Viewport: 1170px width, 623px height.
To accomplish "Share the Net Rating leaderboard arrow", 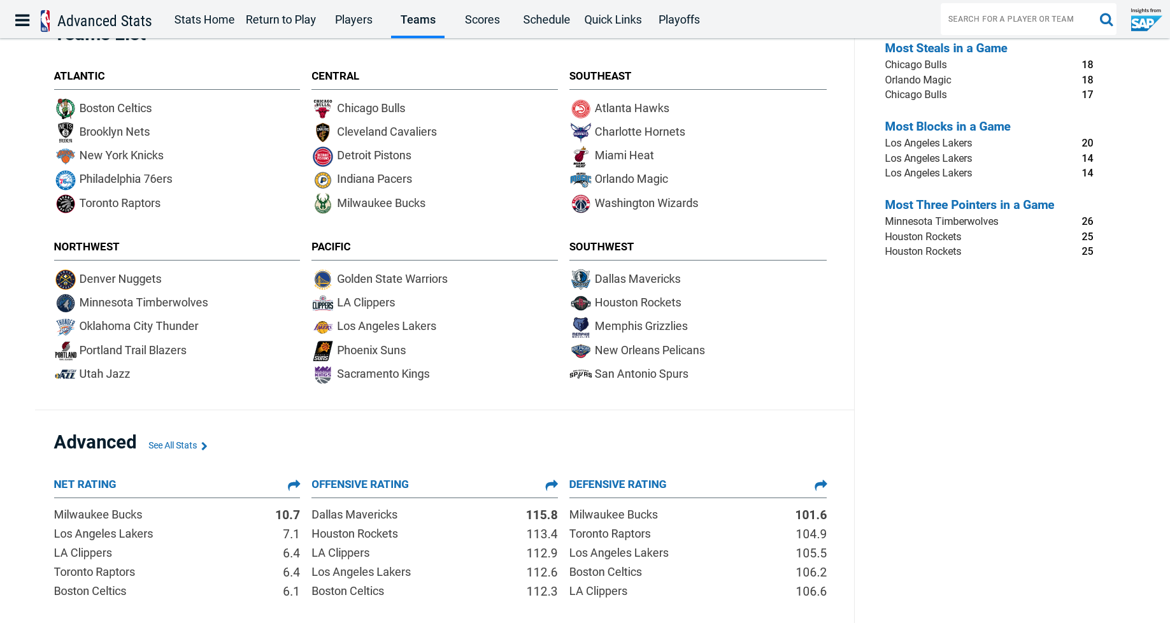I will (294, 485).
